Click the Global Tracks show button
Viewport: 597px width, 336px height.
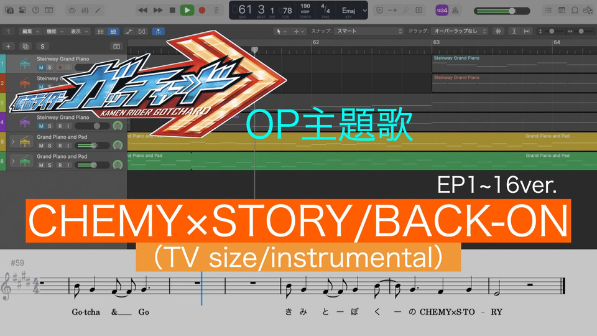(x=116, y=47)
